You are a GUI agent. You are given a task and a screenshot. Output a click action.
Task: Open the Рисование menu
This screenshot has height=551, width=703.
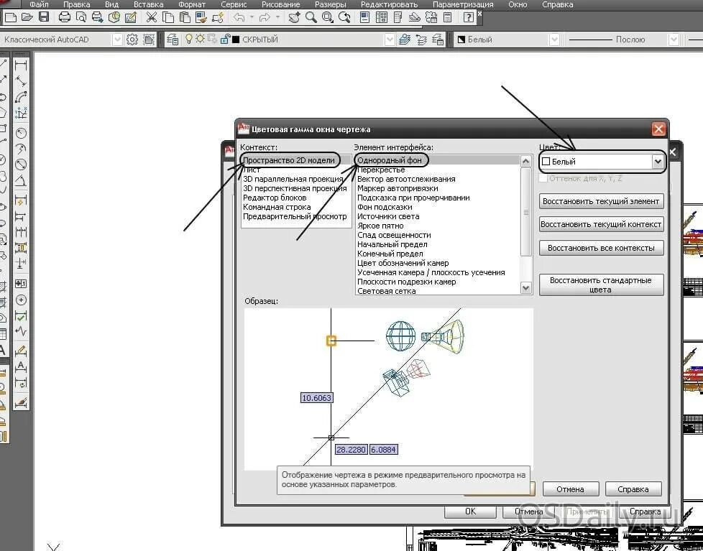point(280,4)
